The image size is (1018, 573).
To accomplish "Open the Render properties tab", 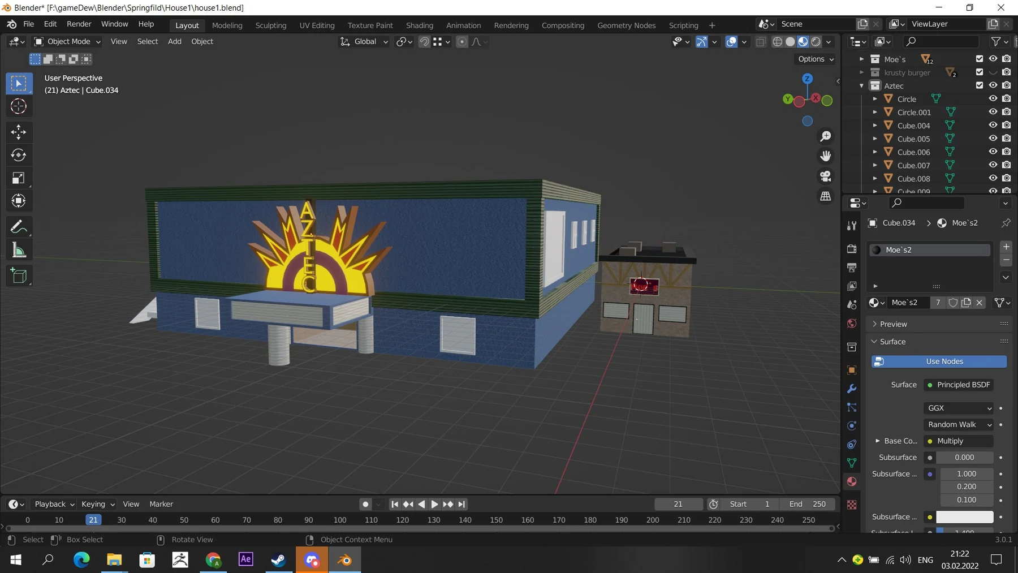I will (852, 249).
